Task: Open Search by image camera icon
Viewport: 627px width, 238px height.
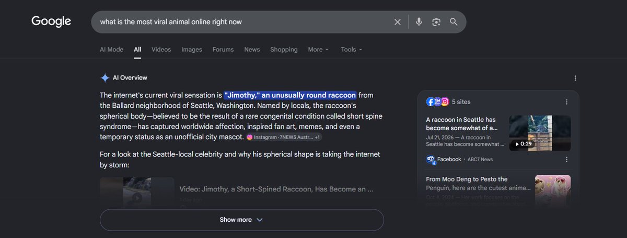Action: [x=436, y=22]
